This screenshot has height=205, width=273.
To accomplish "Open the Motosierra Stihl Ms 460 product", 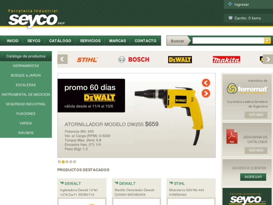I will tap(187, 192).
